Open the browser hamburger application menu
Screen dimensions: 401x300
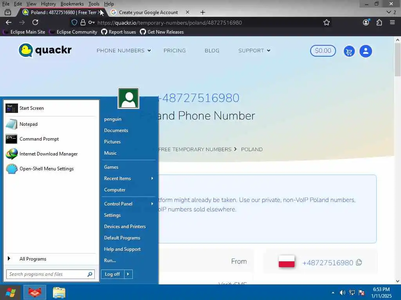[x=392, y=22]
